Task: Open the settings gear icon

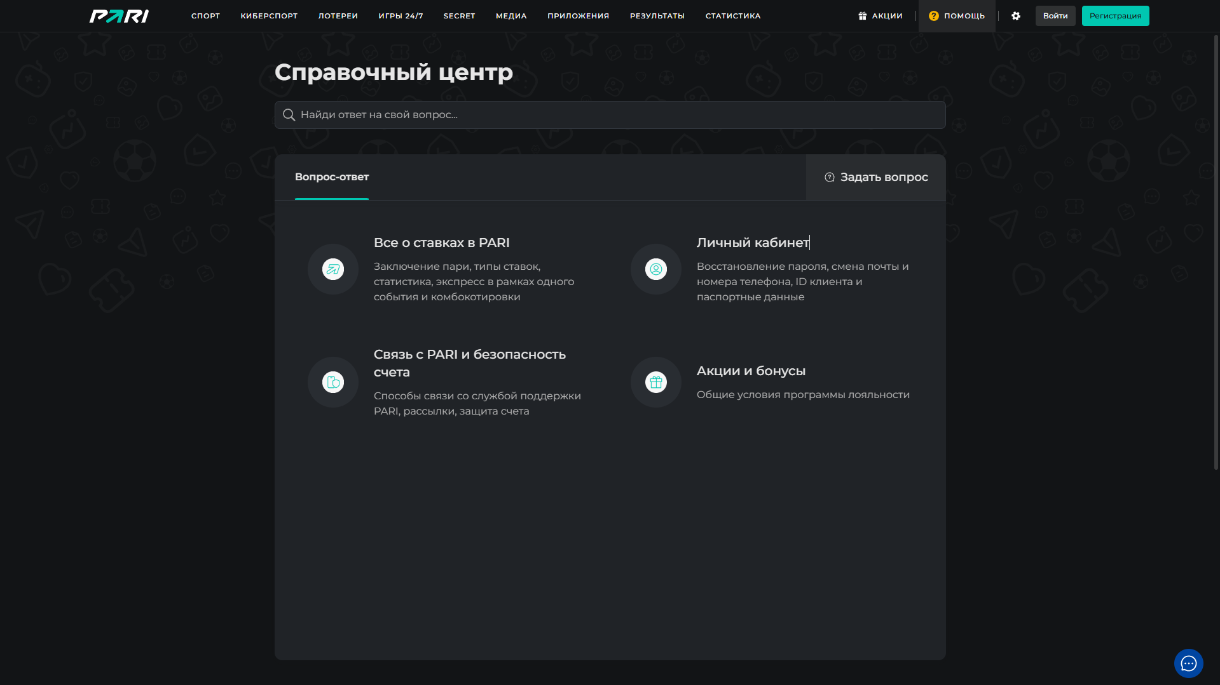Action: tap(1016, 16)
